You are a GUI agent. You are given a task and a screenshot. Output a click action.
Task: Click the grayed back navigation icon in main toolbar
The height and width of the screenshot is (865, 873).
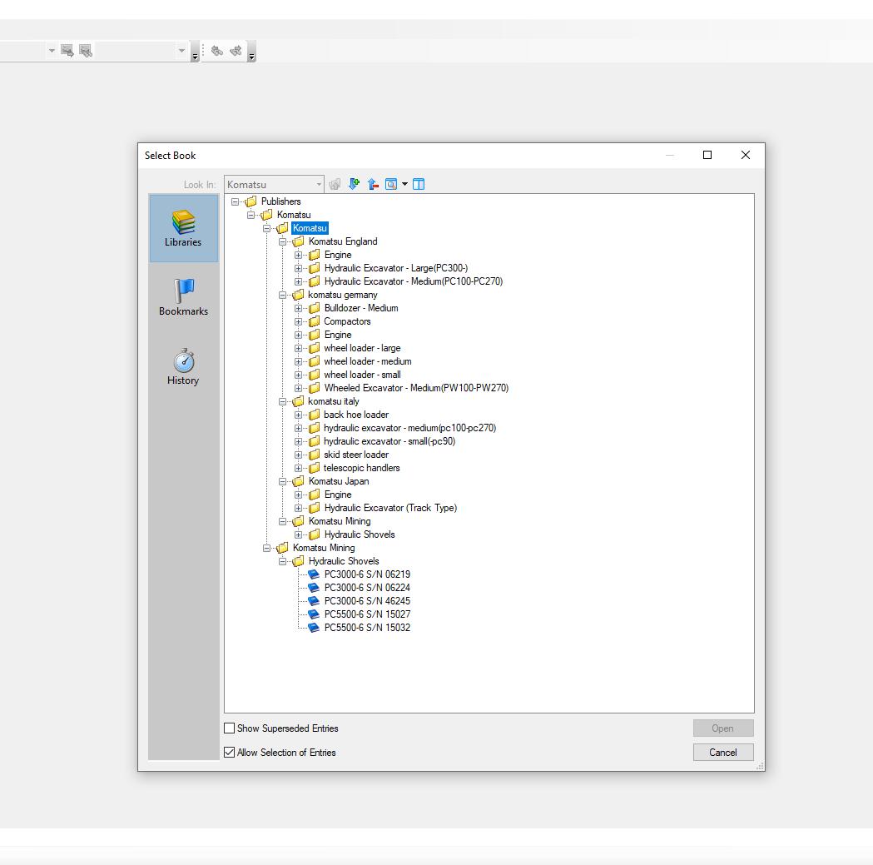click(x=217, y=51)
